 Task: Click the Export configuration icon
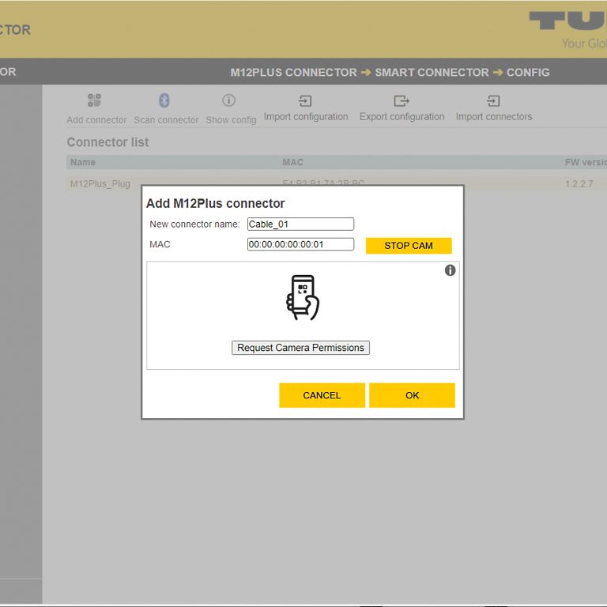(x=402, y=100)
